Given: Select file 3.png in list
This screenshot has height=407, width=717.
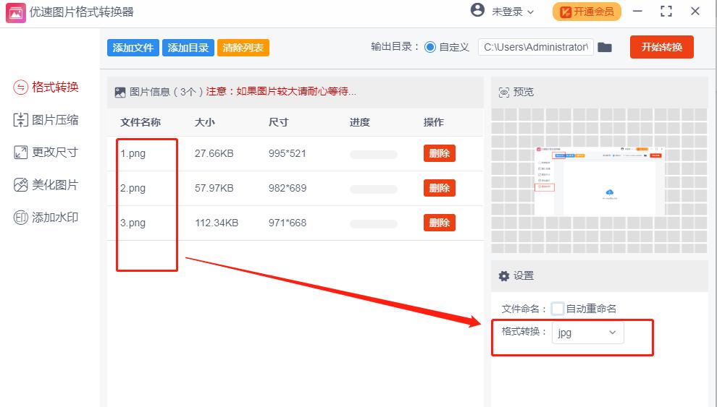Looking at the screenshot, I should coord(133,223).
